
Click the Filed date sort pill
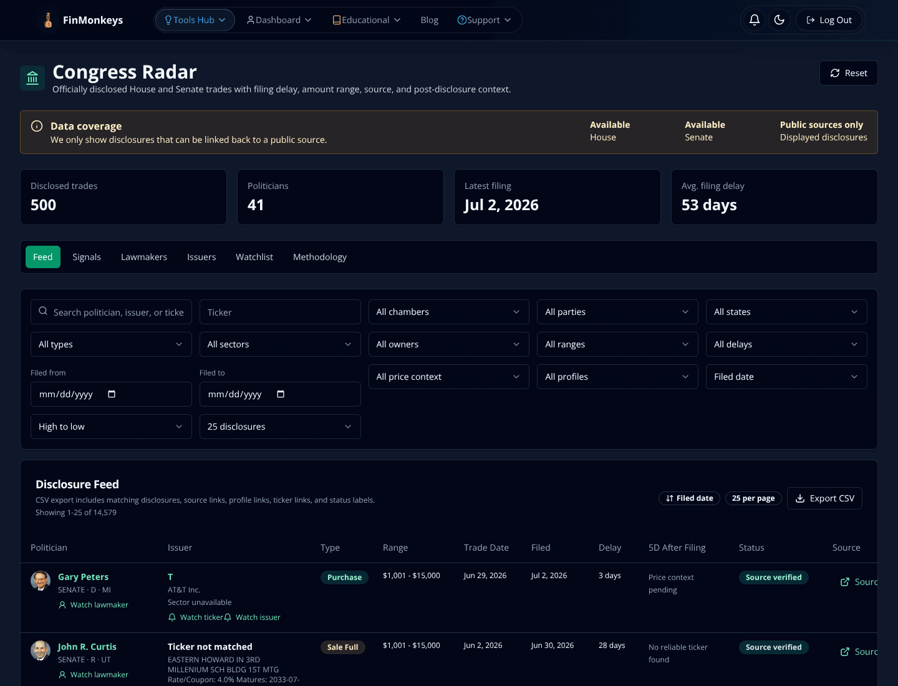point(689,498)
